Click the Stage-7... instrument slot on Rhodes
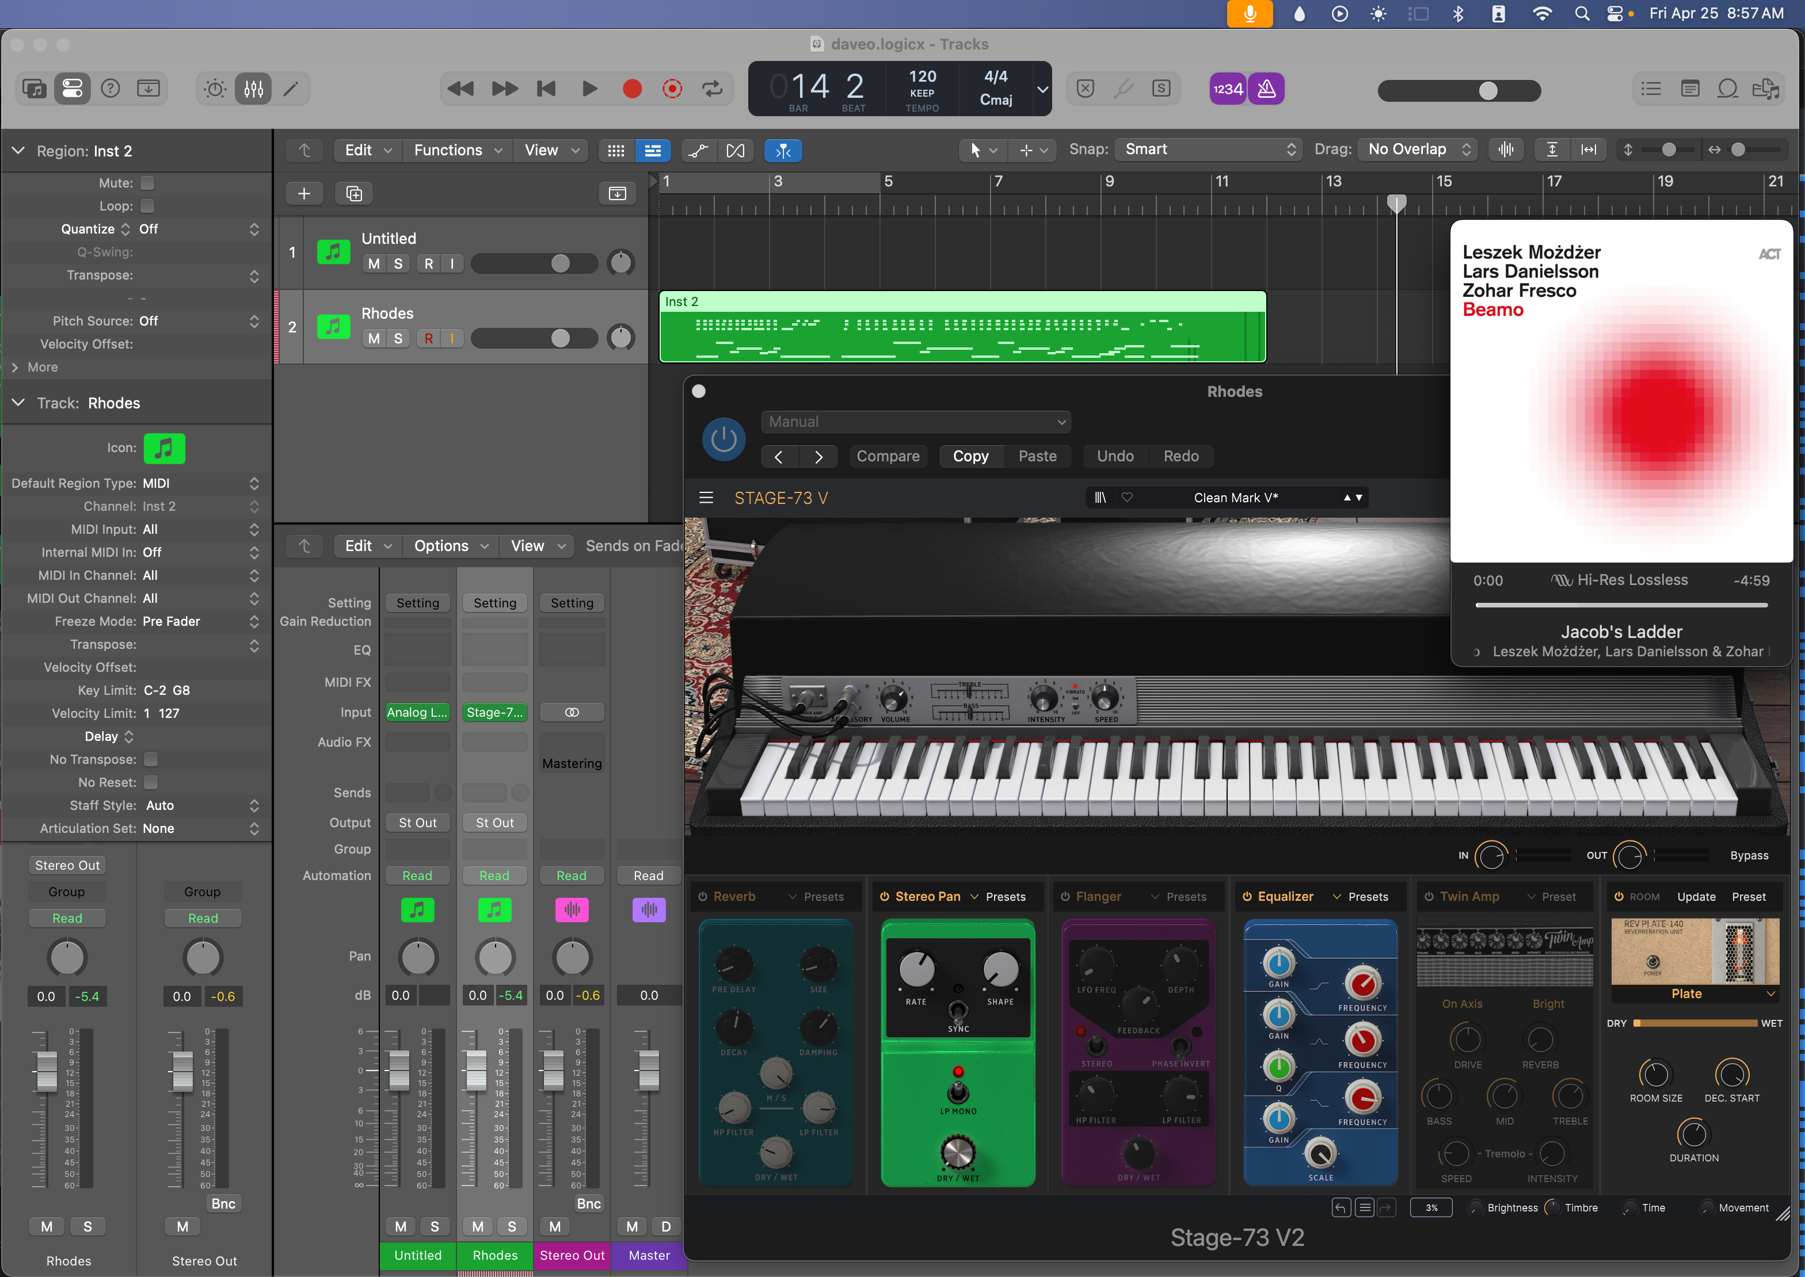The image size is (1805, 1277). tap(494, 712)
